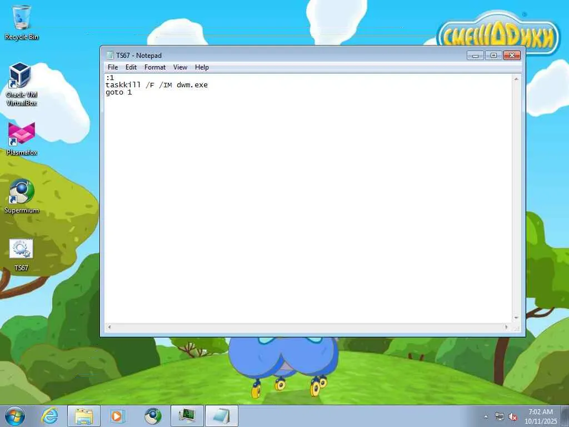The image size is (569, 427).
Task: Select the Recycle Bin desktop icon
Action: pos(22,22)
